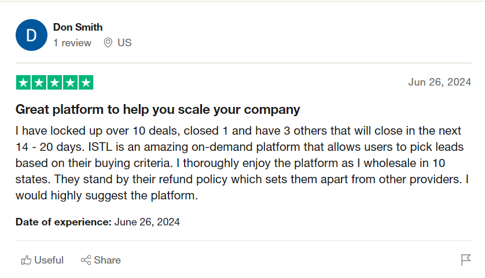485x278 pixels.
Task: Click the Share network icon
Action: [86, 260]
